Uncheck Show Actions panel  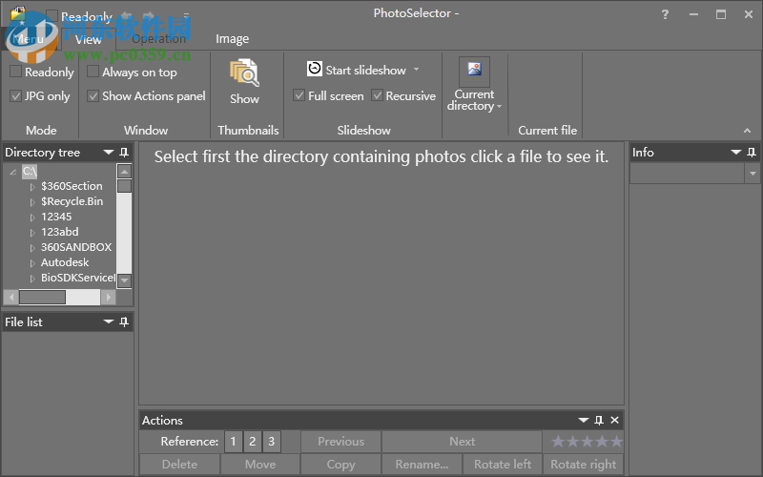pyautogui.click(x=93, y=96)
